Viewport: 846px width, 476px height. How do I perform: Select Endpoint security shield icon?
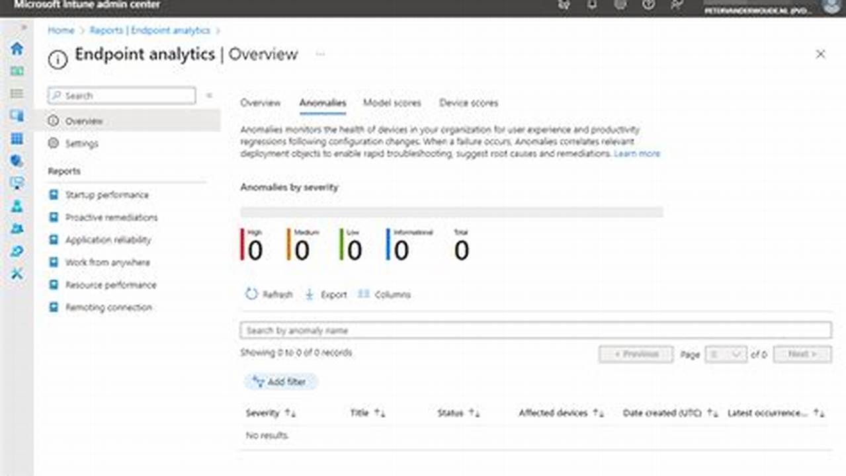click(x=17, y=161)
